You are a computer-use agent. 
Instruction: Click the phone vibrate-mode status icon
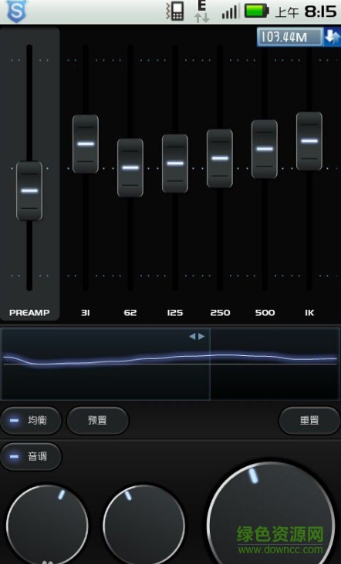click(x=175, y=11)
